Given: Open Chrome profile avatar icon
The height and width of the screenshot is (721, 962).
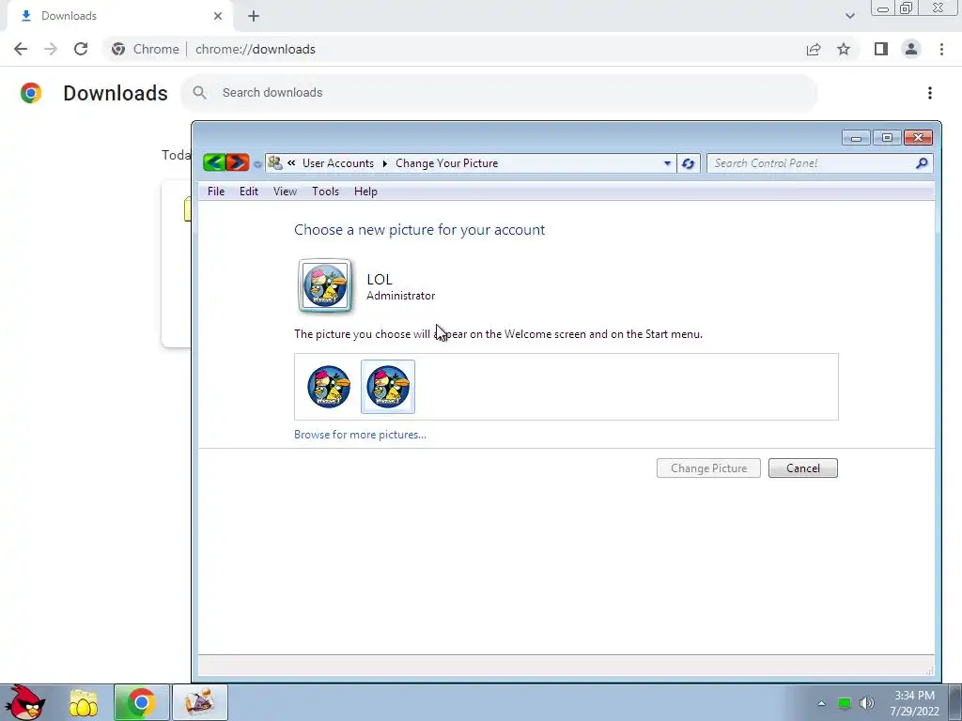Looking at the screenshot, I should click(x=911, y=49).
